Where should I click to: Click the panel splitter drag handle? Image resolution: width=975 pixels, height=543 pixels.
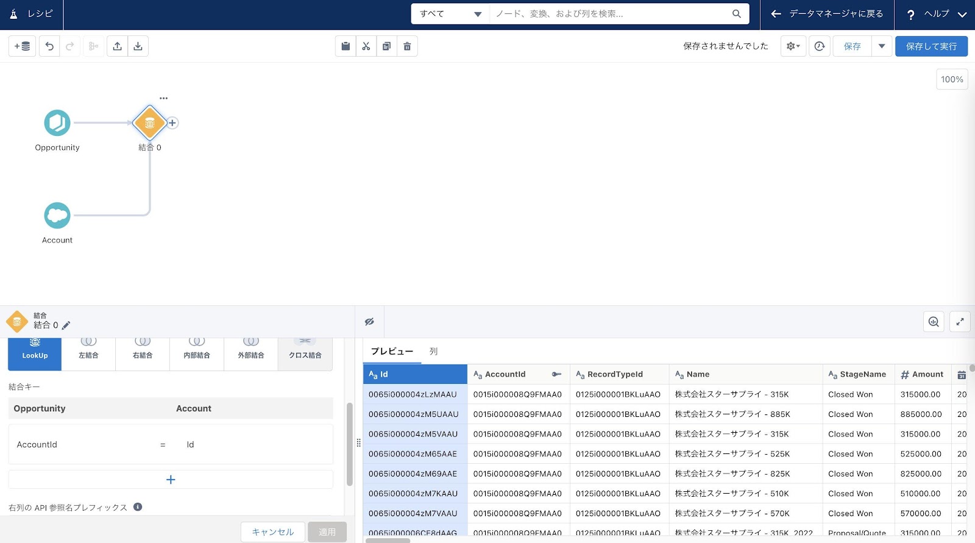(358, 443)
